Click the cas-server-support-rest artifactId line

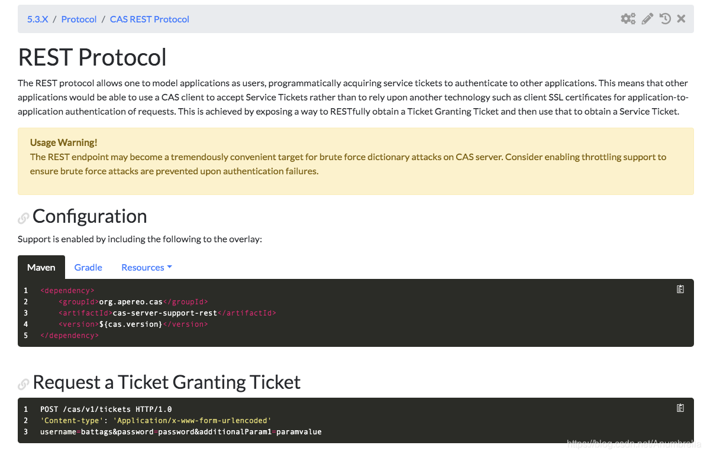167,313
